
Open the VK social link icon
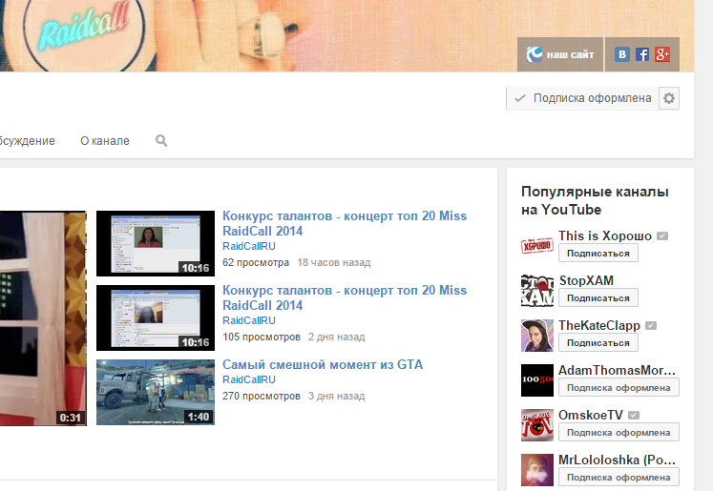point(622,54)
